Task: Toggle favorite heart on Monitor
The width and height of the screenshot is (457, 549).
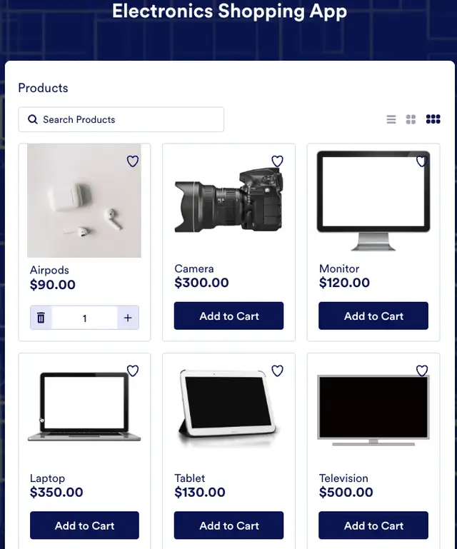Action: (421, 161)
